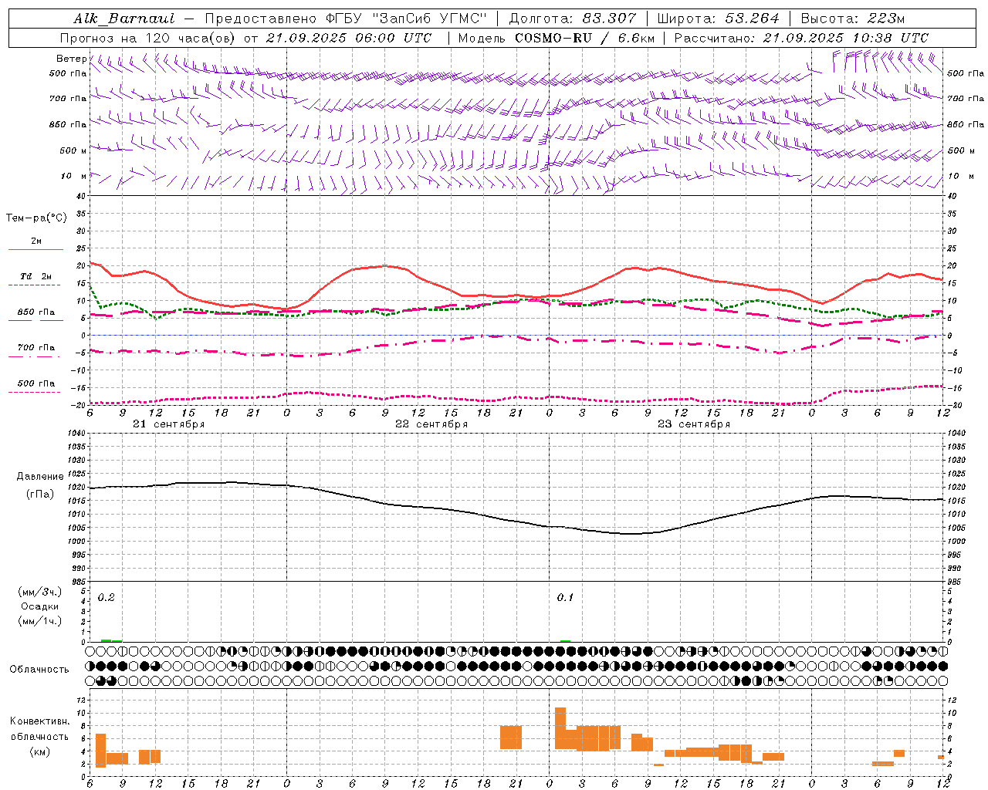This screenshot has height=790, width=988.
Task: Click the left 500 м wind level label
Action: [73, 150]
